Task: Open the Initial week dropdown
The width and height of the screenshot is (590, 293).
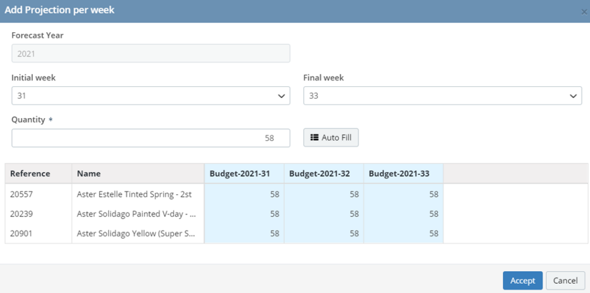Action: 151,96
